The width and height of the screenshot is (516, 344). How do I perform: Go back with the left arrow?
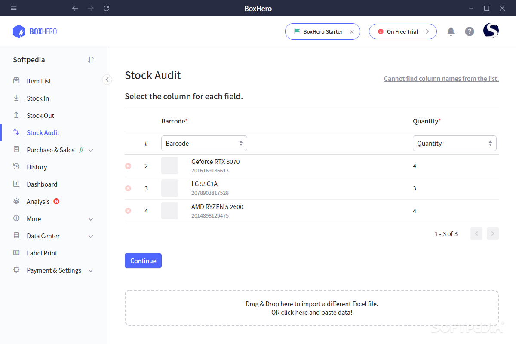[75, 8]
